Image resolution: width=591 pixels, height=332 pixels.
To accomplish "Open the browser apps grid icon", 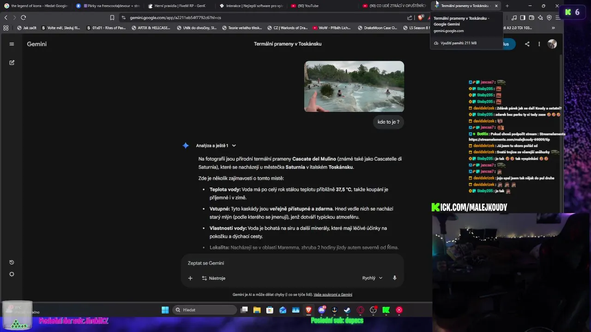I will click(x=6, y=28).
